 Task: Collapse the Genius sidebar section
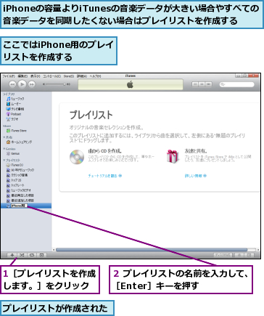[x=4, y=149]
